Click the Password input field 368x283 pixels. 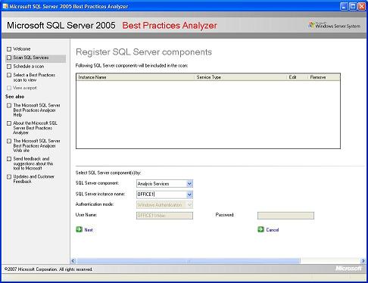point(285,216)
